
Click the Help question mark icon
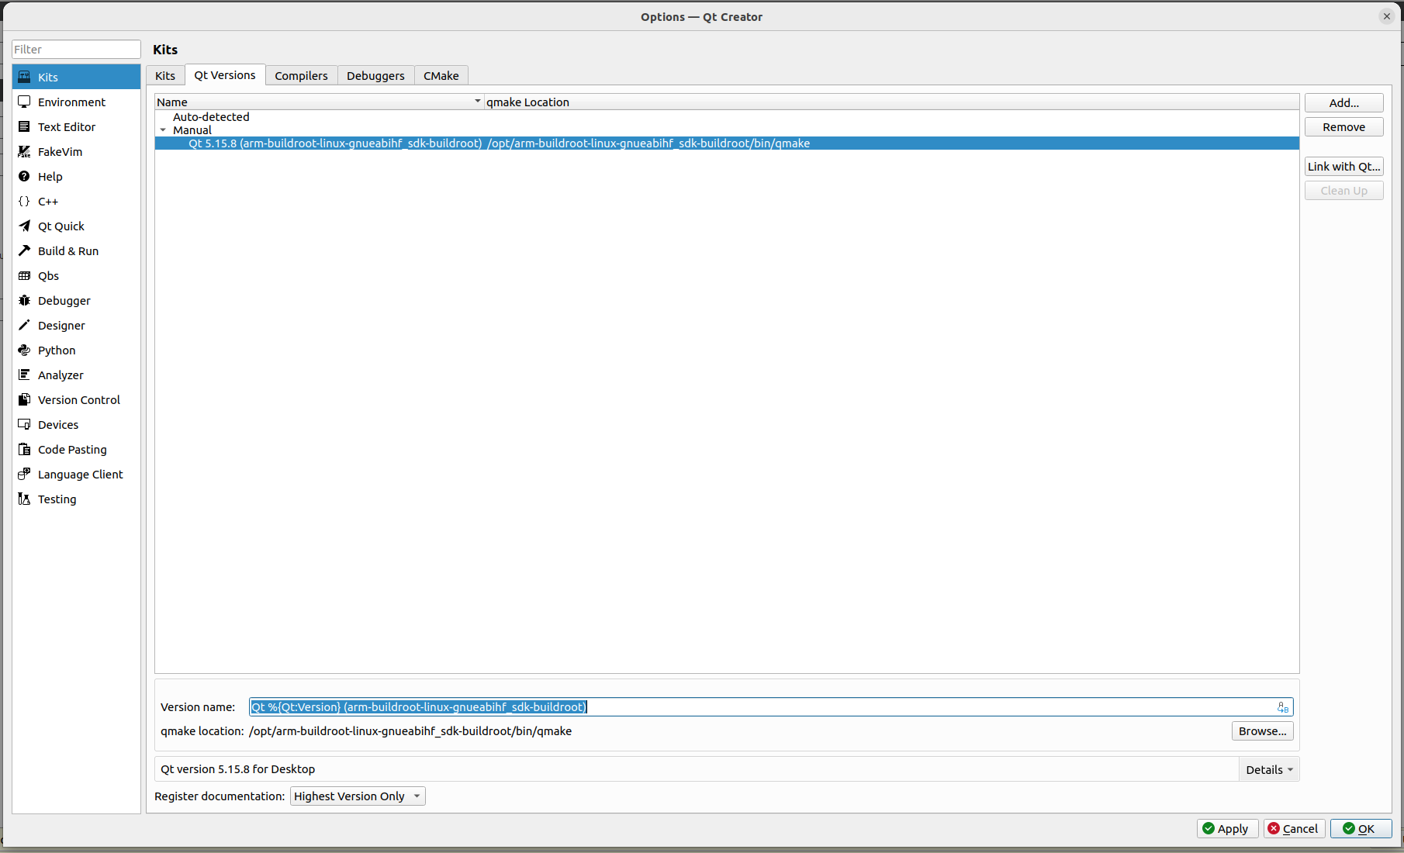24,176
